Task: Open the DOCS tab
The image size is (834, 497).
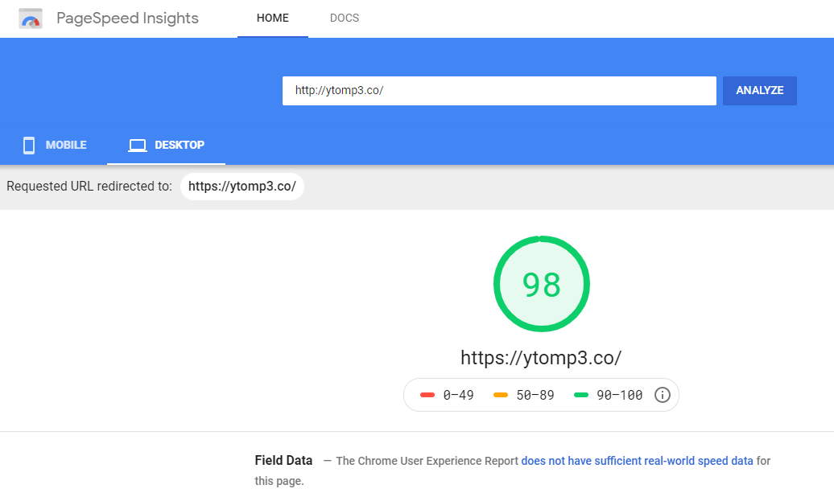Action: click(344, 18)
